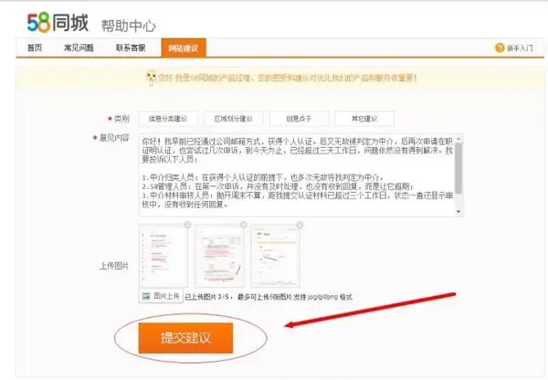
Task: Open the 联系客服 tab
Action: 131,47
